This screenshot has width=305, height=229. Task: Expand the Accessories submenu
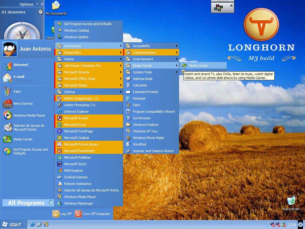coord(89,46)
